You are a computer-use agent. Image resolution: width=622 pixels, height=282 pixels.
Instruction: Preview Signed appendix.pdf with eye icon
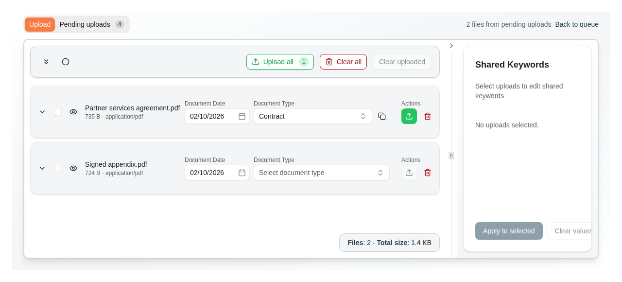(x=73, y=168)
